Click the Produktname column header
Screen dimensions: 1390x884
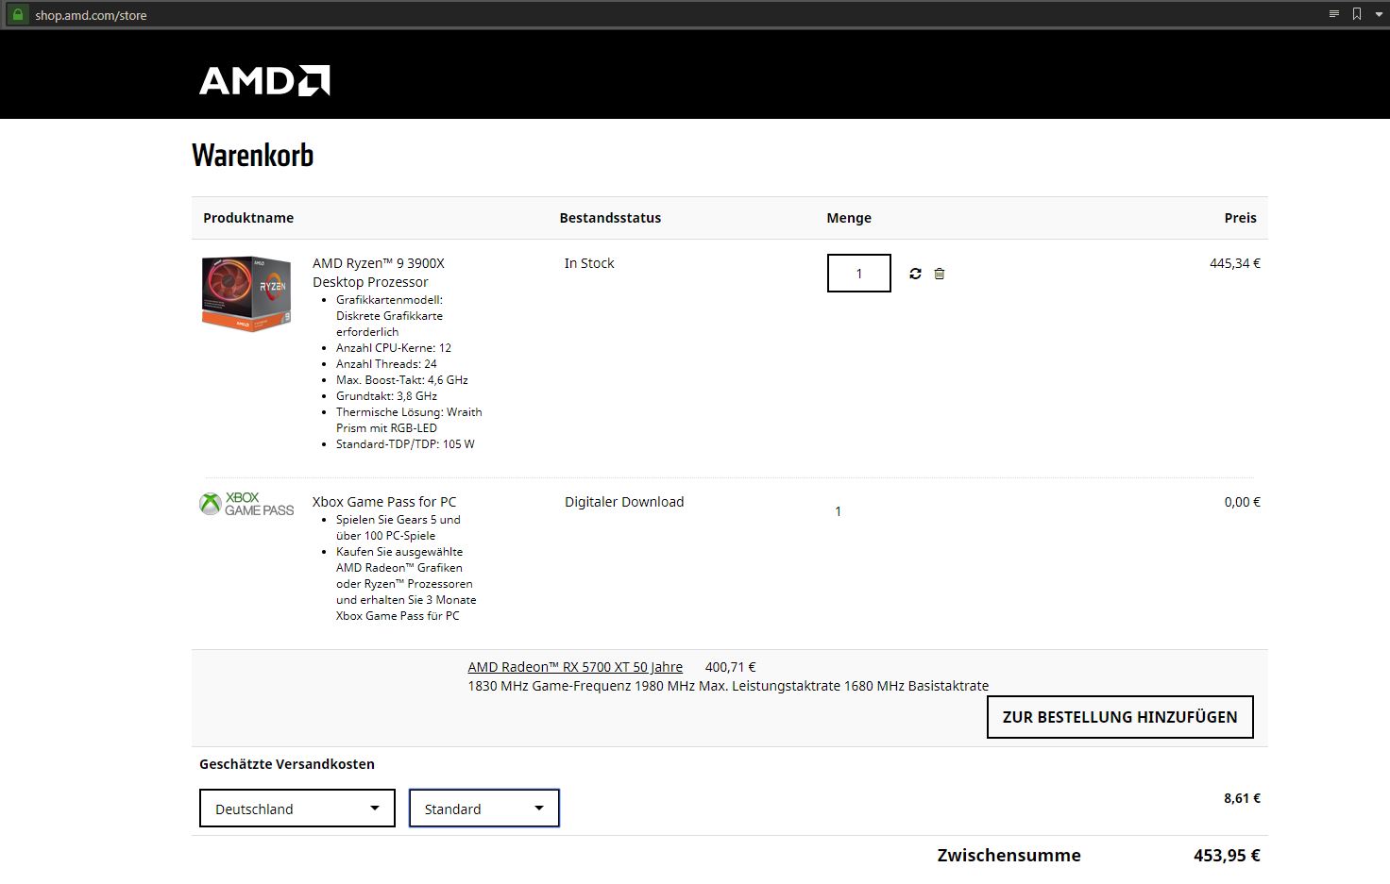[x=248, y=218]
